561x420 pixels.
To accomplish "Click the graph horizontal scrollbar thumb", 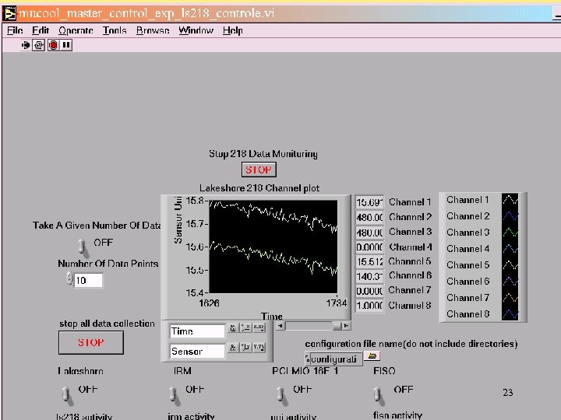I will click(337, 325).
